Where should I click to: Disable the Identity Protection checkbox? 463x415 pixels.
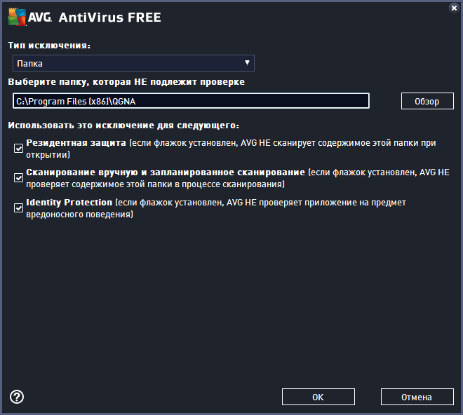click(19, 207)
